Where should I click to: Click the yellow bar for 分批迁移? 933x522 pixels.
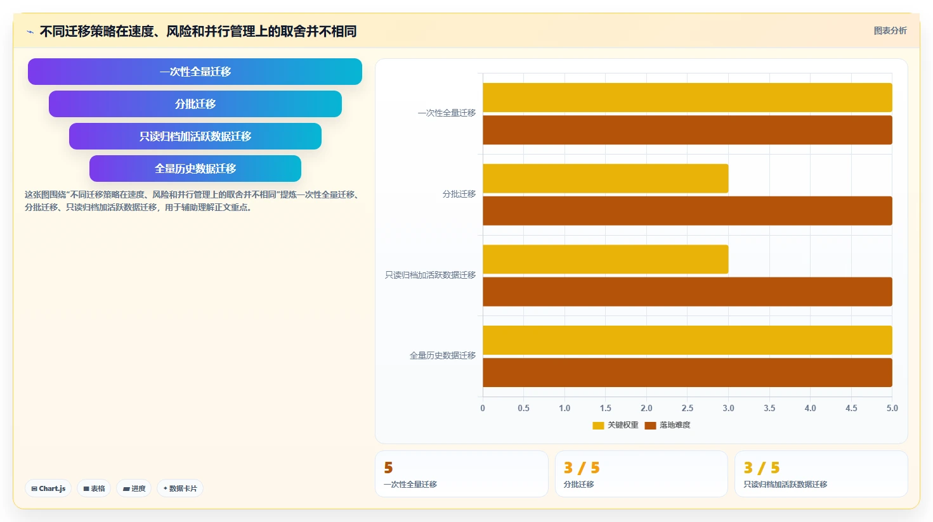coord(606,179)
